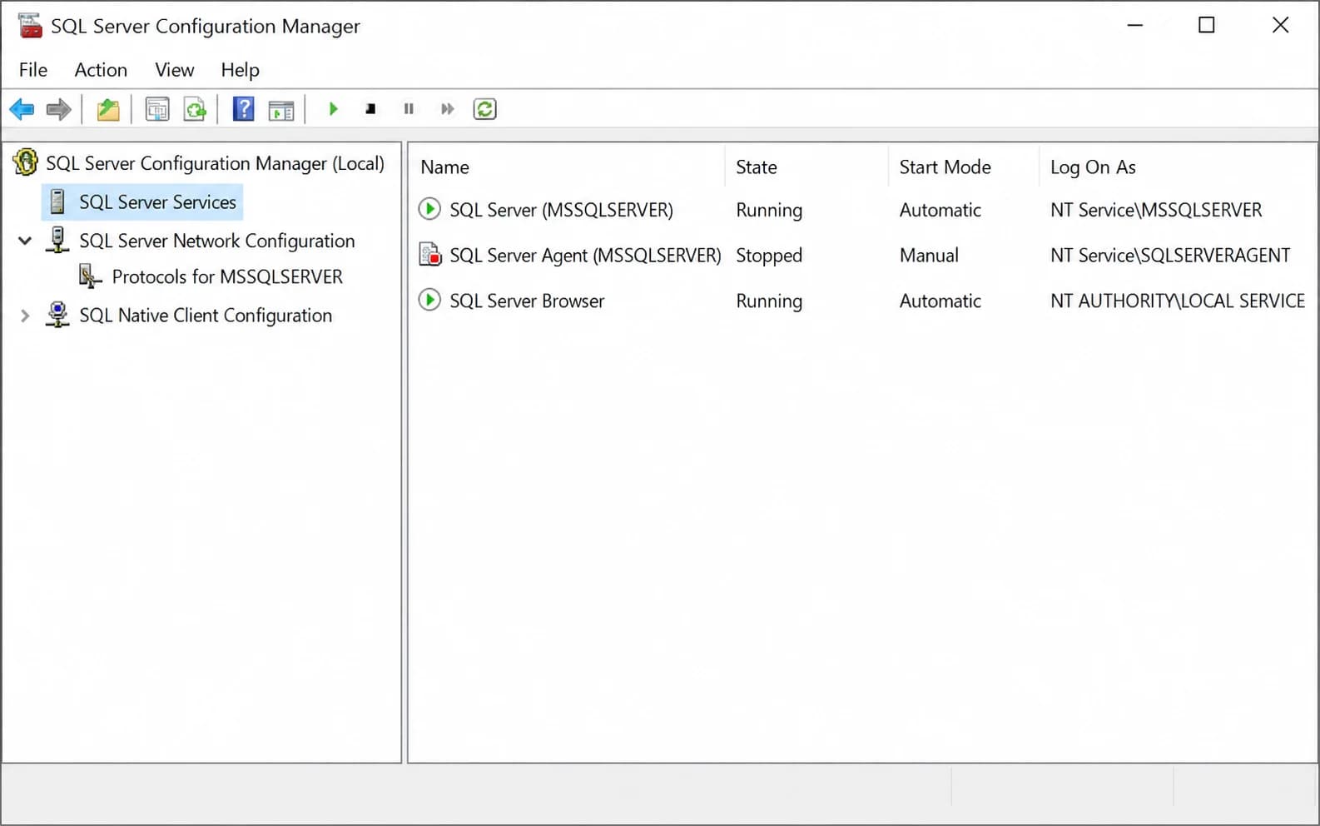Click the SQL Native Client Configuration icon
1320x826 pixels.
pos(57,315)
